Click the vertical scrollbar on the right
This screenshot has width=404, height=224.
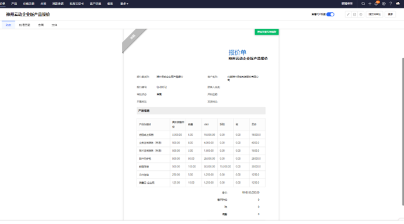pos(403,131)
